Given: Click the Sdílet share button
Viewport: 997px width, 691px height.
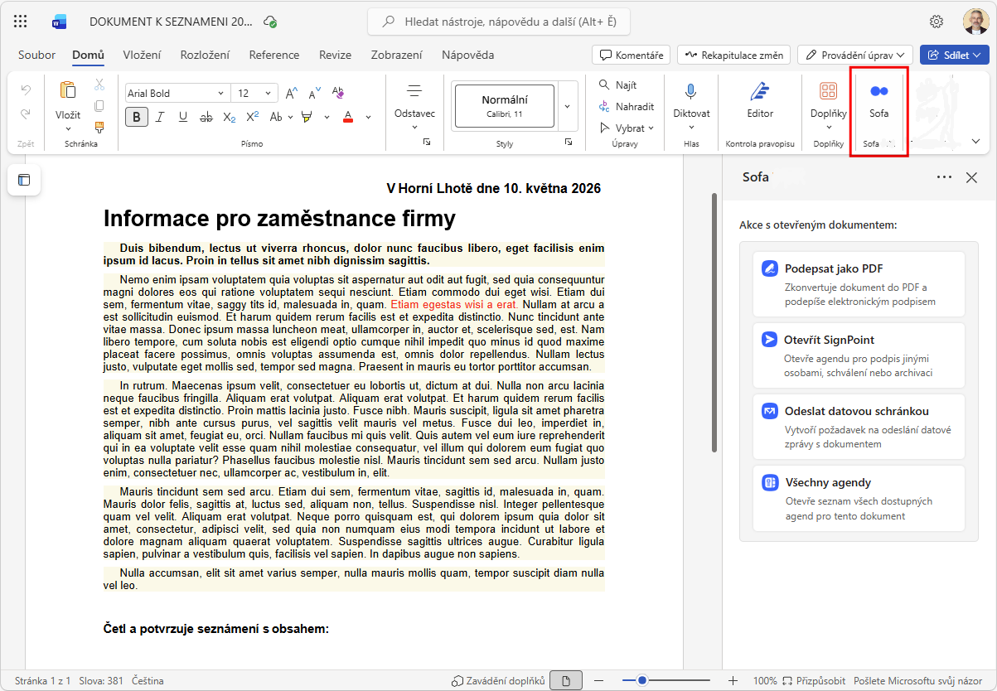Looking at the screenshot, I should pos(955,55).
